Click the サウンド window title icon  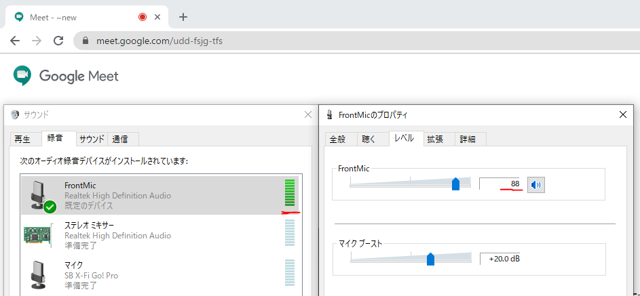pyautogui.click(x=15, y=115)
